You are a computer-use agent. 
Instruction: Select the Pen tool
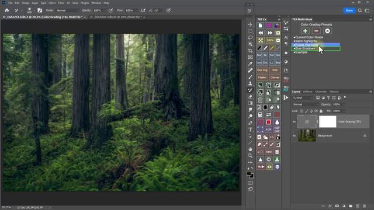250,123
